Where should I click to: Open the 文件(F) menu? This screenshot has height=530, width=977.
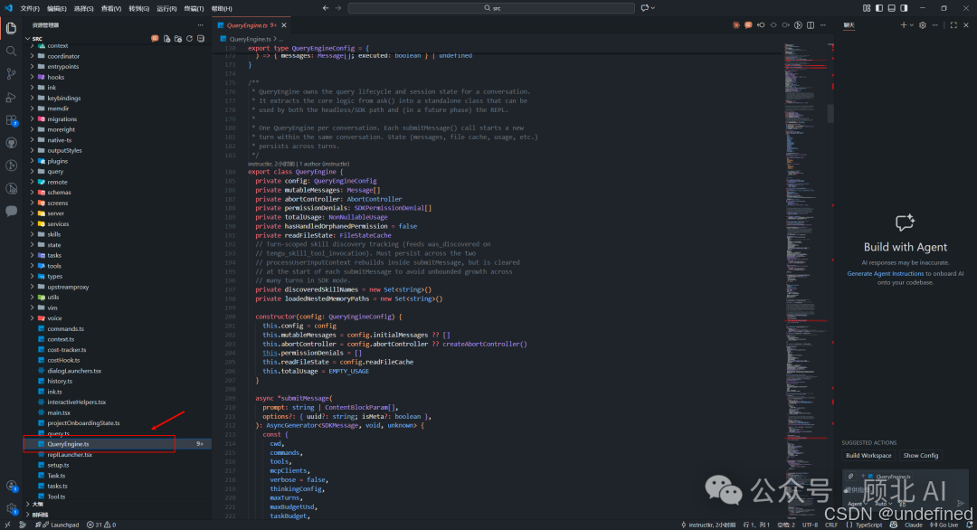(x=30, y=9)
